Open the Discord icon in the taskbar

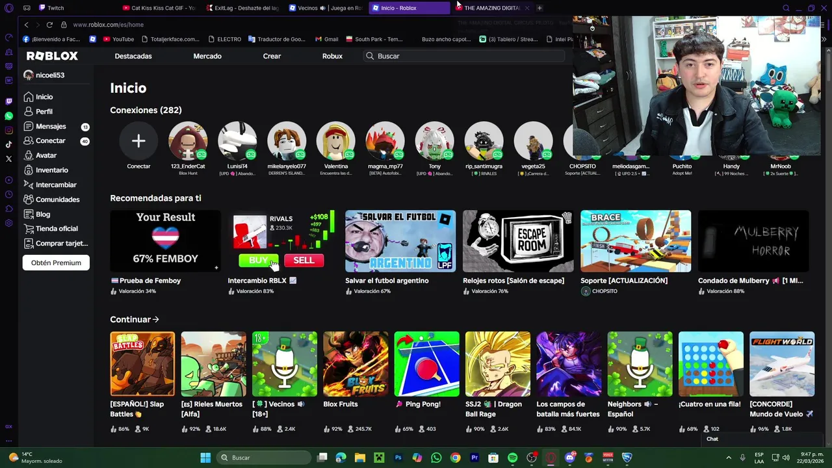pos(569,458)
